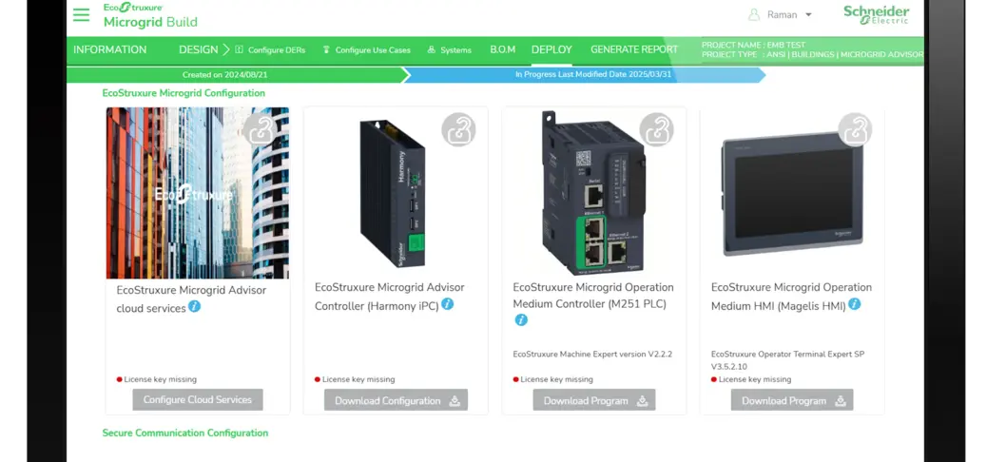This screenshot has height=462, width=987.
Task: Click the Configure Use Cases icon
Action: pyautogui.click(x=326, y=49)
